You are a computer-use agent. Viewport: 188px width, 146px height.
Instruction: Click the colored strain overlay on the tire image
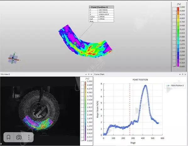point(38,123)
